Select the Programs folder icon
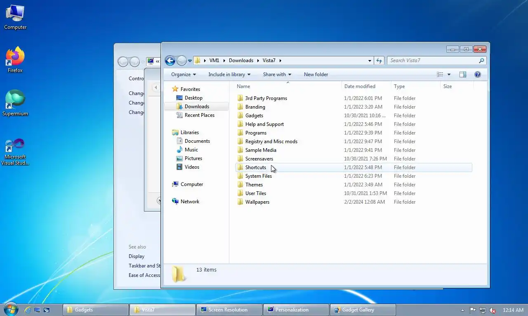Viewport: 528px width, 316px height. tap(240, 133)
